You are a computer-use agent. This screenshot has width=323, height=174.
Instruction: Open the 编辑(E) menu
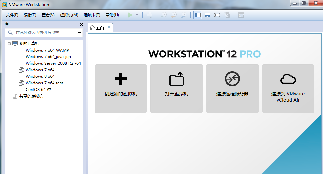(30, 15)
